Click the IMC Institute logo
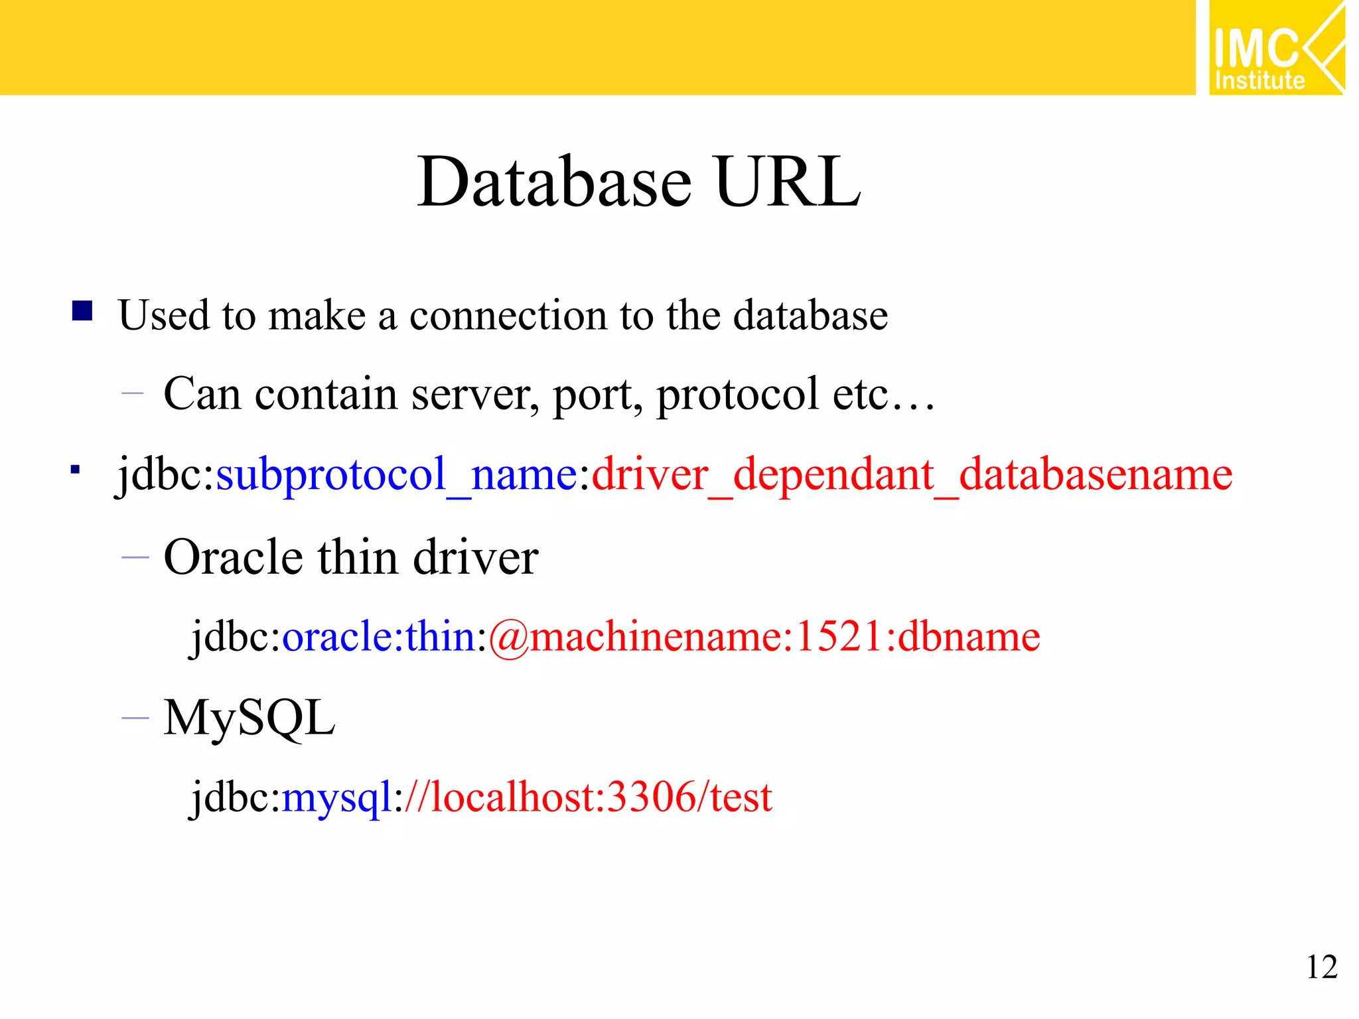Image resolution: width=1359 pixels, height=1019 pixels. tap(1277, 48)
